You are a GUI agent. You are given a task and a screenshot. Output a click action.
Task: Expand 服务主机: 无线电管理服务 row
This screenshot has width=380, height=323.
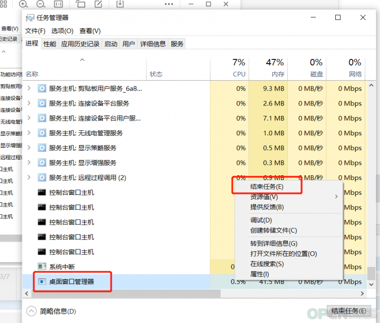click(29, 133)
